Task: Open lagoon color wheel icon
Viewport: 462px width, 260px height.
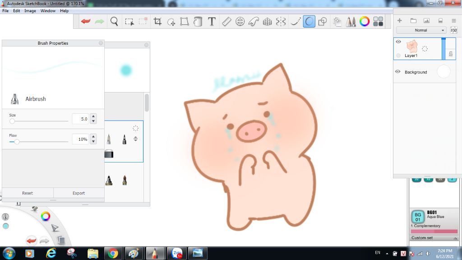Action: pos(46,216)
